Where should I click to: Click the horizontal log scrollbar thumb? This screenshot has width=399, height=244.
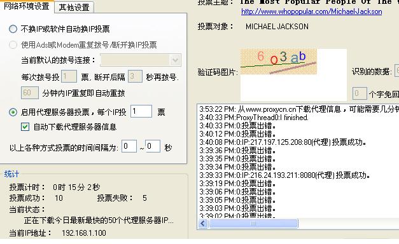pyautogui.click(x=253, y=224)
